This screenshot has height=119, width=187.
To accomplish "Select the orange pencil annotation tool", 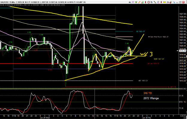I will (139, 2).
